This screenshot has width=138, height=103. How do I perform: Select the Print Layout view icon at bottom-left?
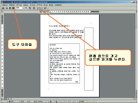tap(6, 99)
